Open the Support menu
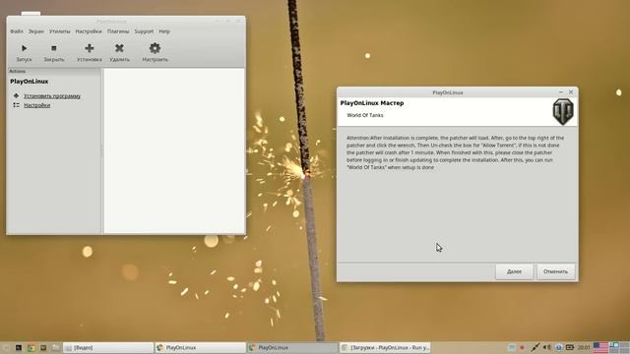 pos(144,31)
